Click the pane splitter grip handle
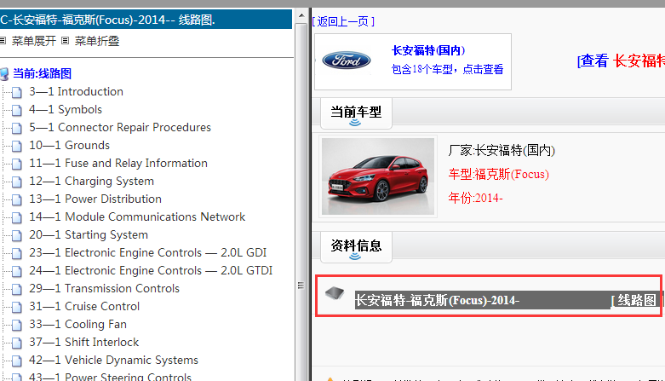The height and width of the screenshot is (381, 665). point(301,286)
